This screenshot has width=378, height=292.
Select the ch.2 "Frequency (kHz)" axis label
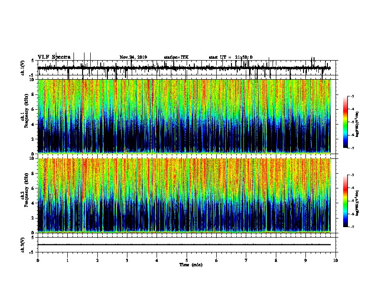pyautogui.click(x=26, y=190)
